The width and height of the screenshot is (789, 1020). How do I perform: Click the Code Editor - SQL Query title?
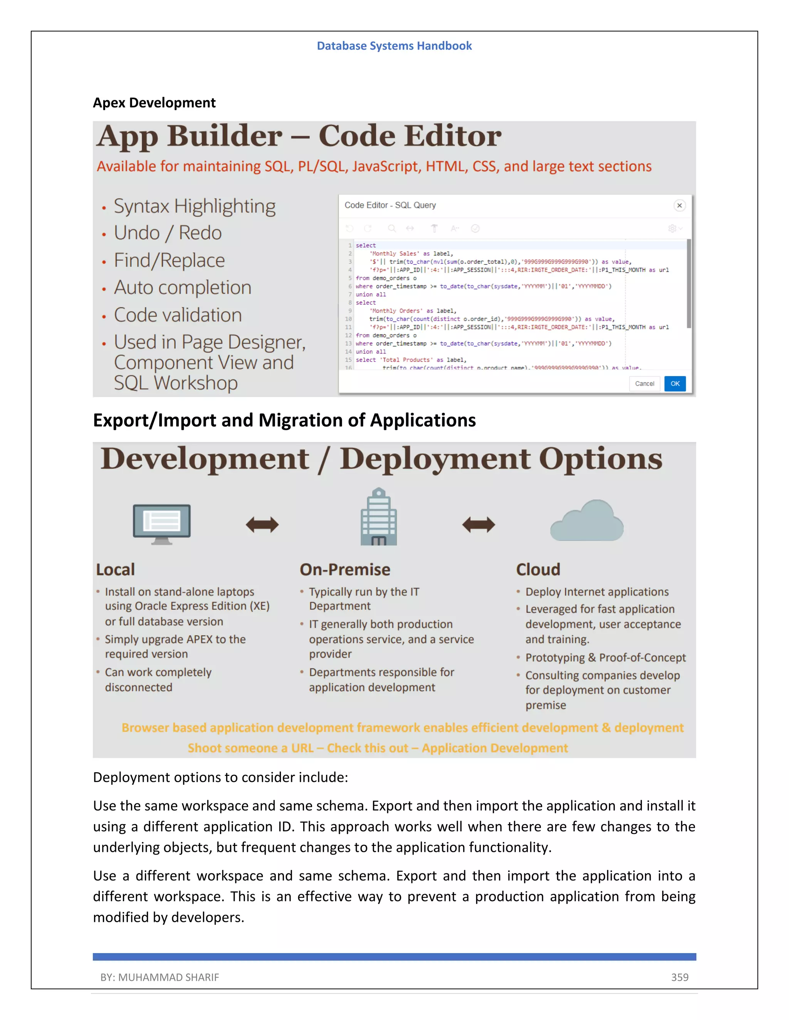390,206
